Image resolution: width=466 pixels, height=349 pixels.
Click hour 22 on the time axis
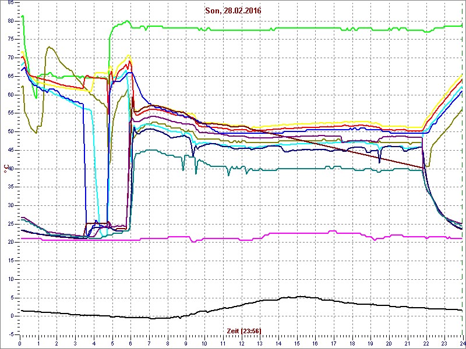coord(426,343)
